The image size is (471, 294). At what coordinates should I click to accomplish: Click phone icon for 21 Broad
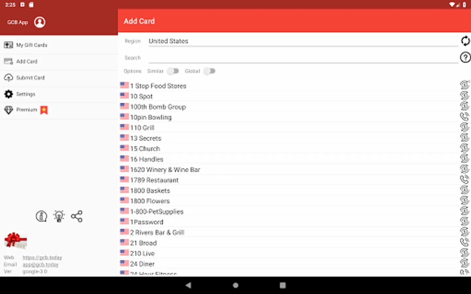[x=464, y=242]
